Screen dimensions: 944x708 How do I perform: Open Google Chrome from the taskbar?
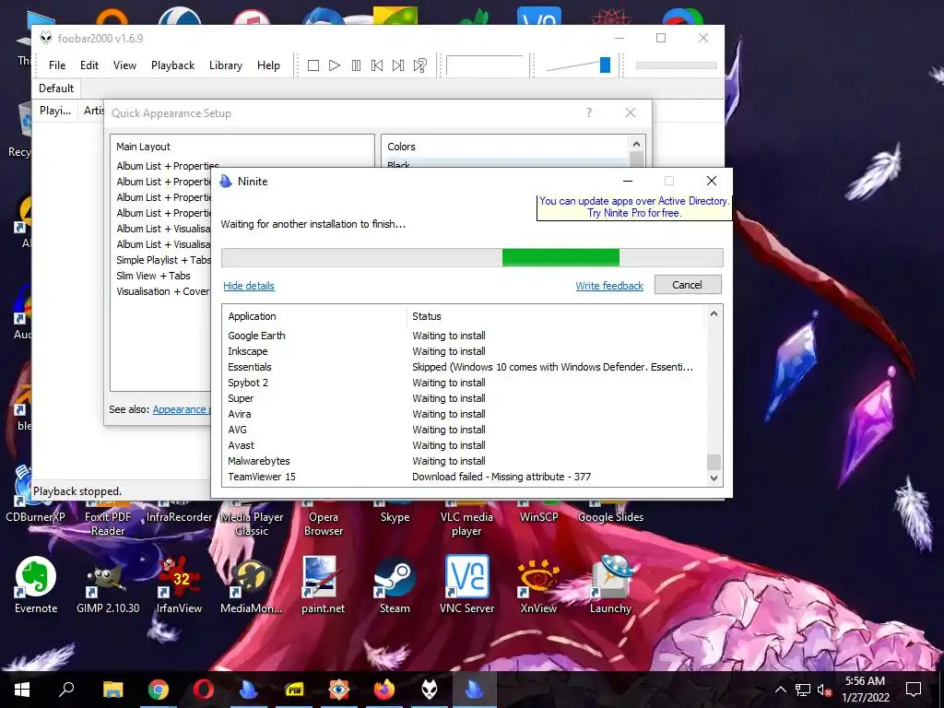coord(159,690)
